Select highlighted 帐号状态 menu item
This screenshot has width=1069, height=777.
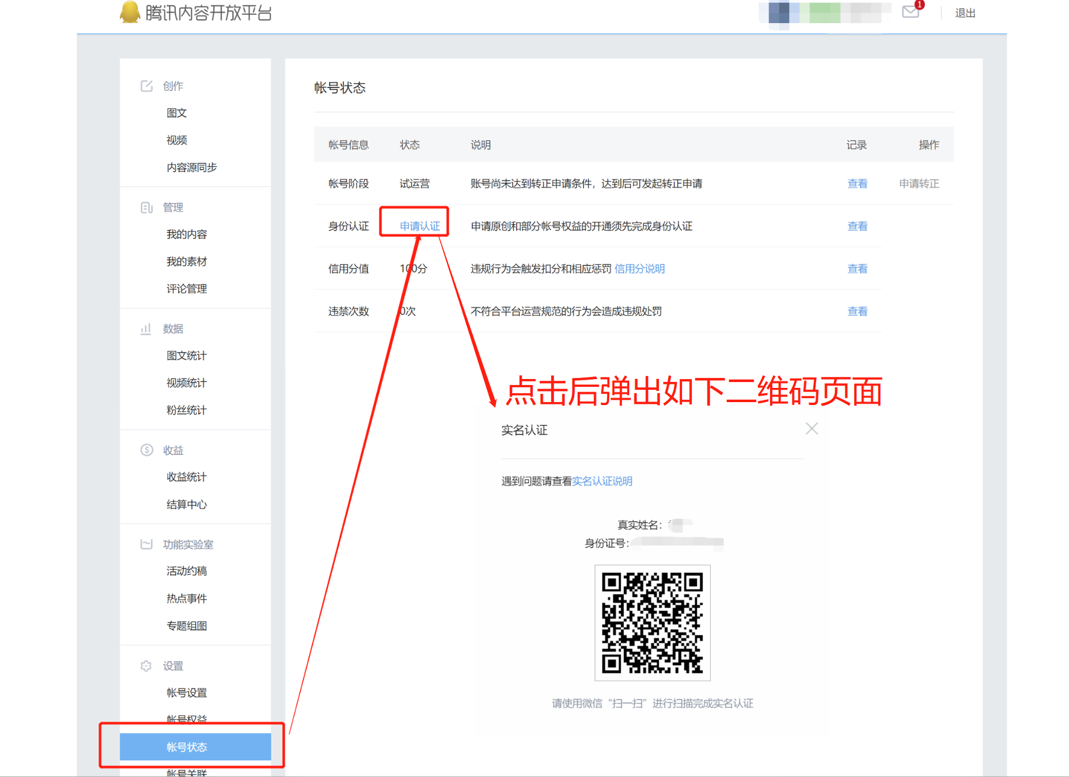coord(195,747)
